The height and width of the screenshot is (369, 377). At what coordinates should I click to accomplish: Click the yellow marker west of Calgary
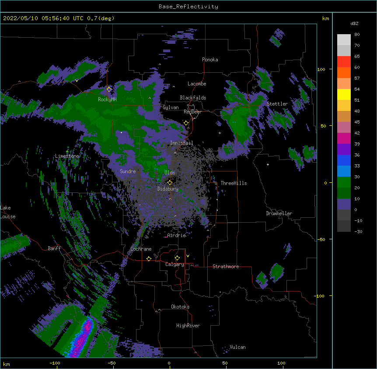(x=149, y=259)
